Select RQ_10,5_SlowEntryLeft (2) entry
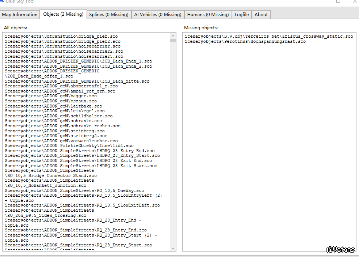This screenshot has width=359, height=257. (x=83, y=198)
